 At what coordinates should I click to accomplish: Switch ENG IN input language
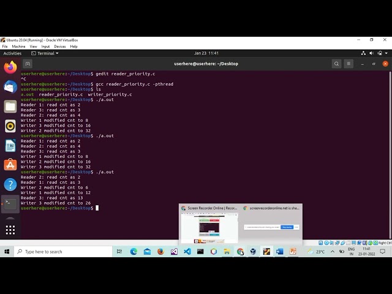(x=351, y=252)
